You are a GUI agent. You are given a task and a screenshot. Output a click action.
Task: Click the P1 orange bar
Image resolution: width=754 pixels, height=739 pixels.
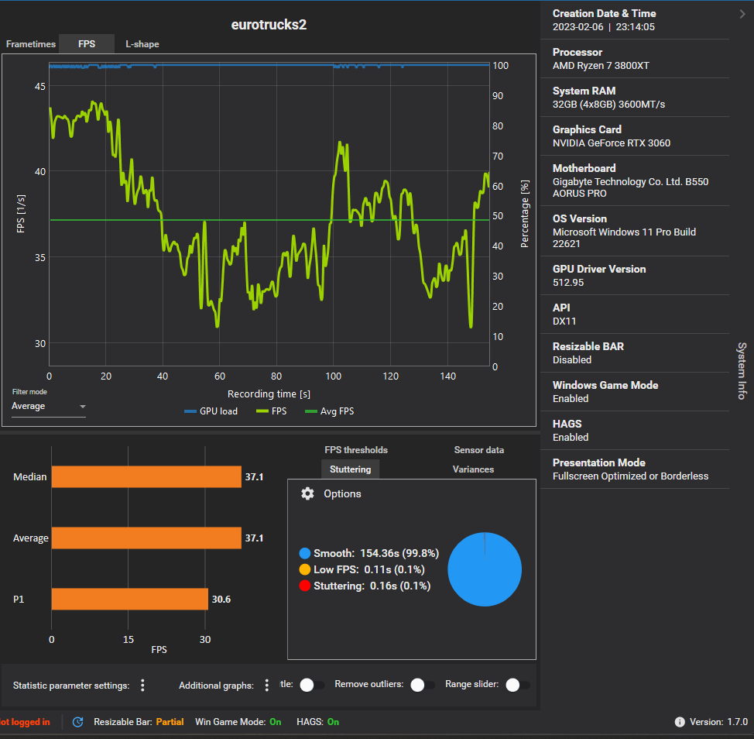pyautogui.click(x=130, y=599)
